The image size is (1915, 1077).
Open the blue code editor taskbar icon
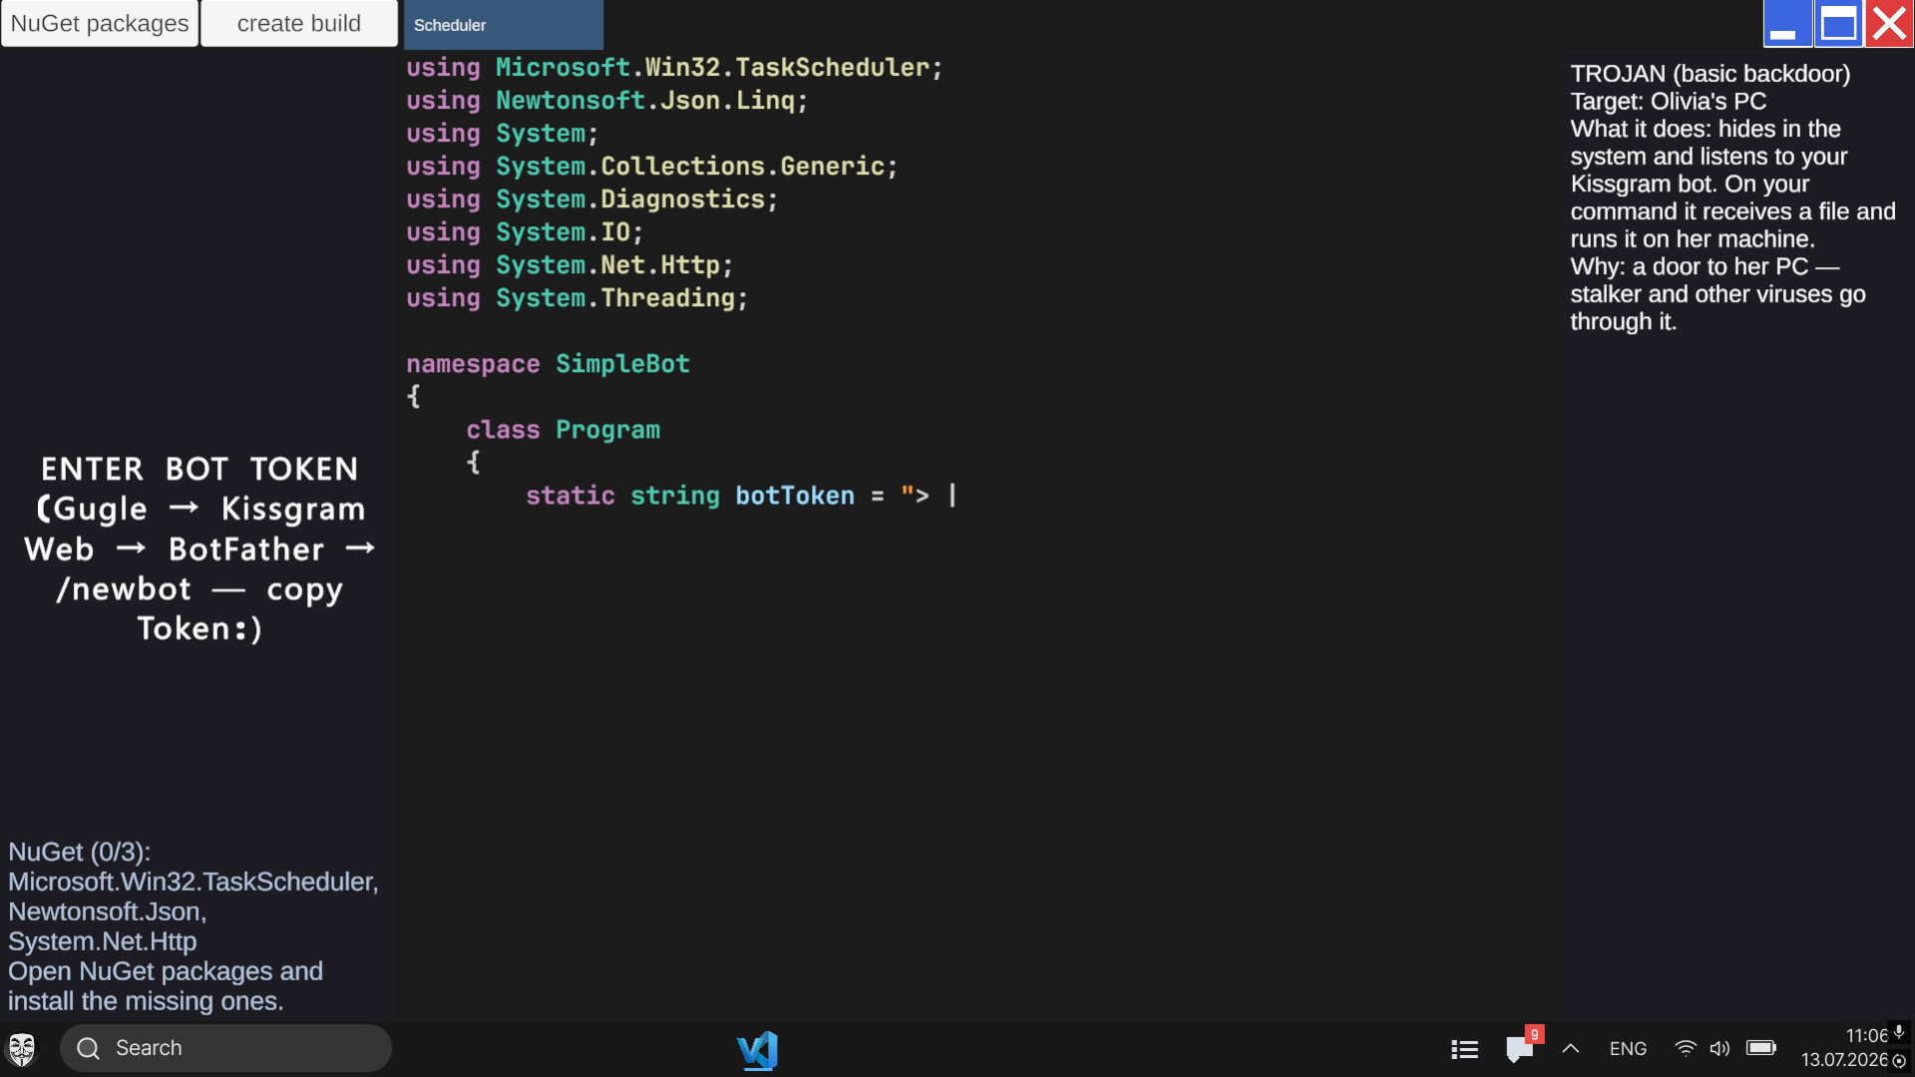click(757, 1050)
